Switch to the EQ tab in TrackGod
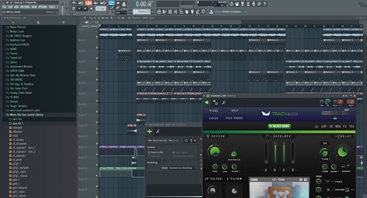Screen dimensions: 367x198 coord(331,126)
